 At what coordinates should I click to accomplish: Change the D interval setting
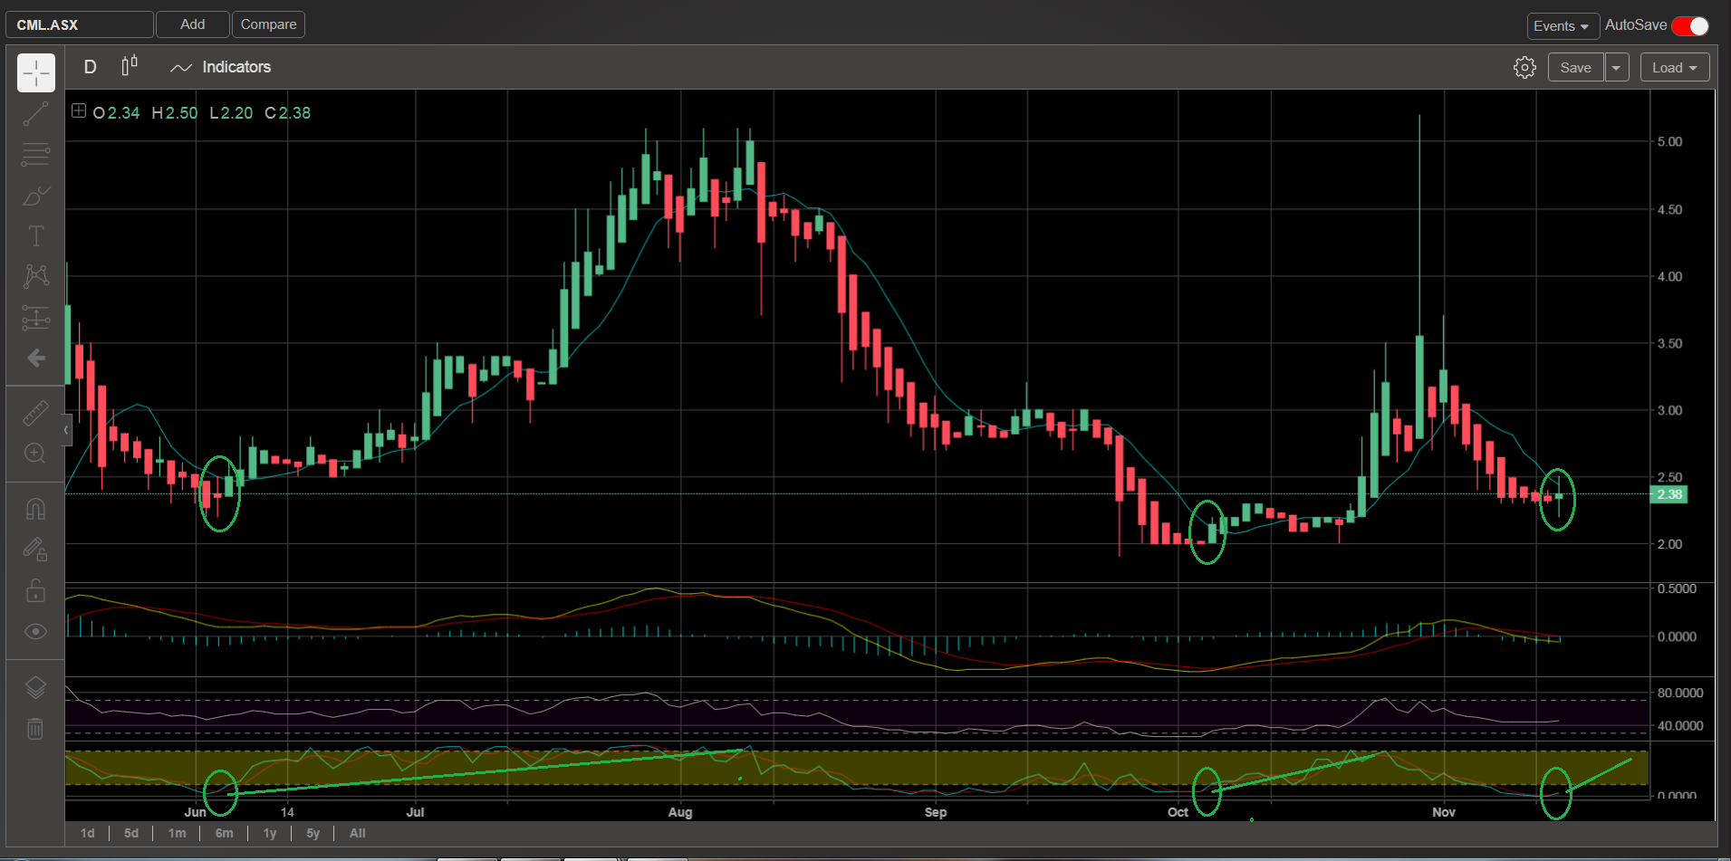click(x=90, y=67)
